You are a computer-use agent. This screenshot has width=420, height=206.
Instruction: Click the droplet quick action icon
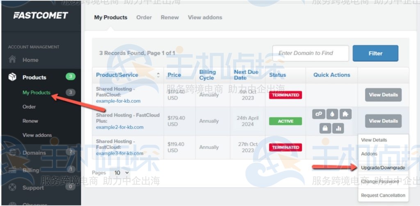[332, 114]
